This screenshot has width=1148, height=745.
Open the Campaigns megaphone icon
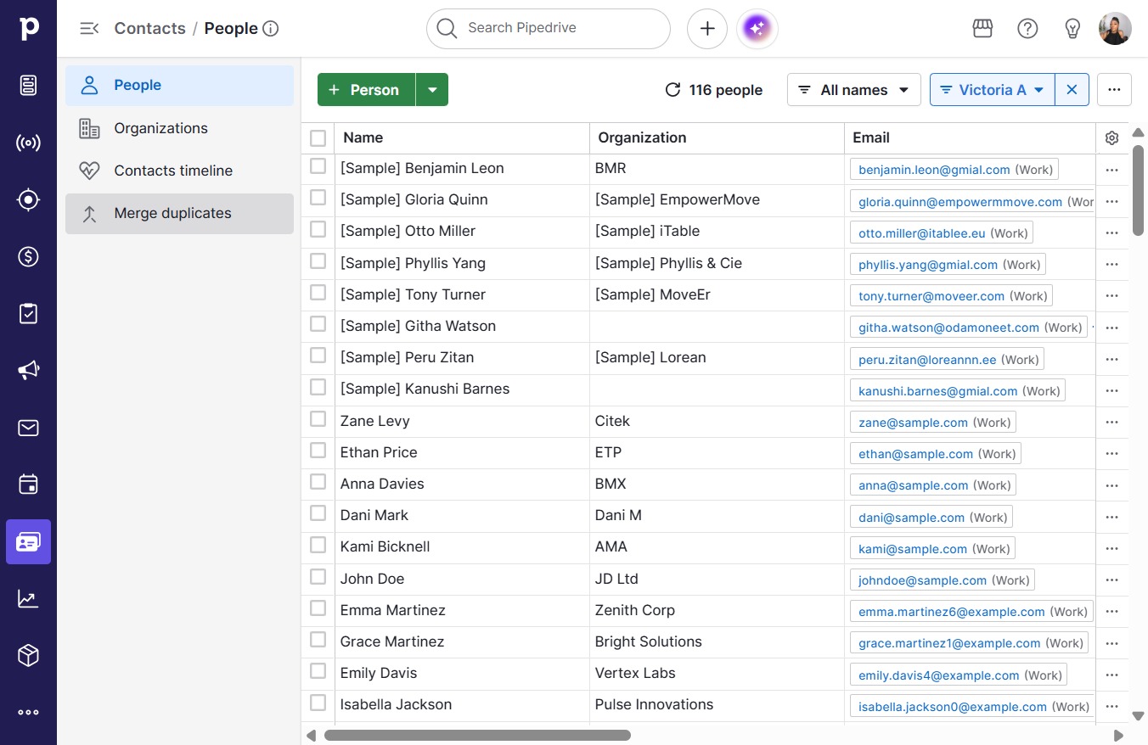point(28,371)
